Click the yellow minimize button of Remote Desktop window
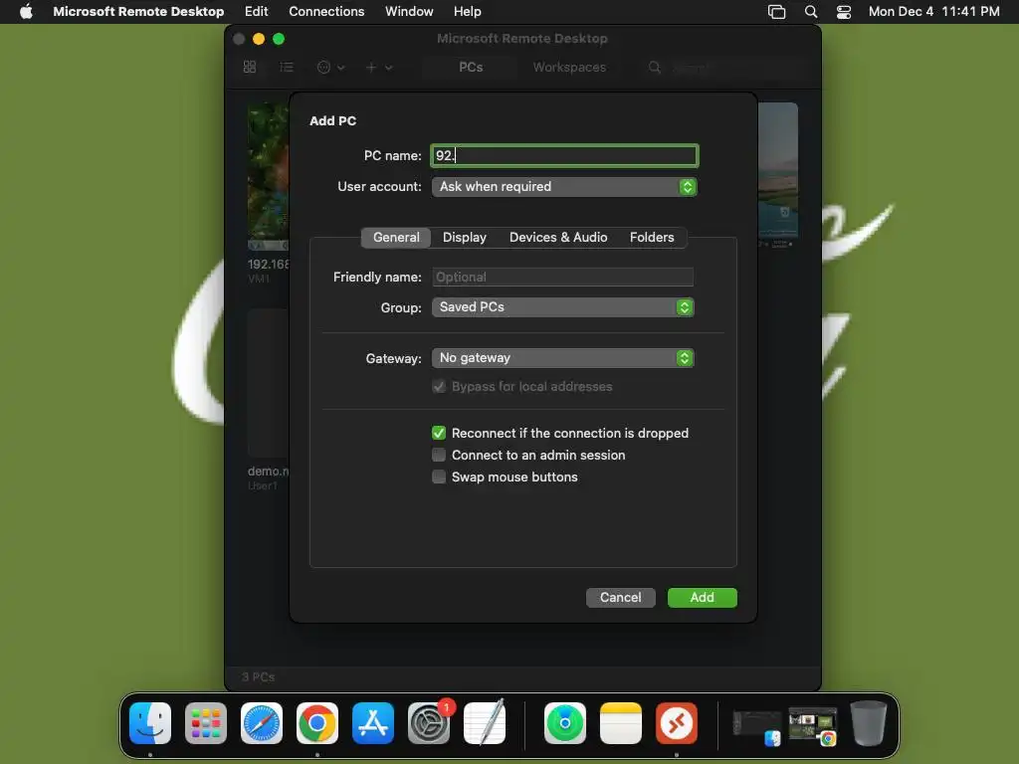 (x=259, y=39)
